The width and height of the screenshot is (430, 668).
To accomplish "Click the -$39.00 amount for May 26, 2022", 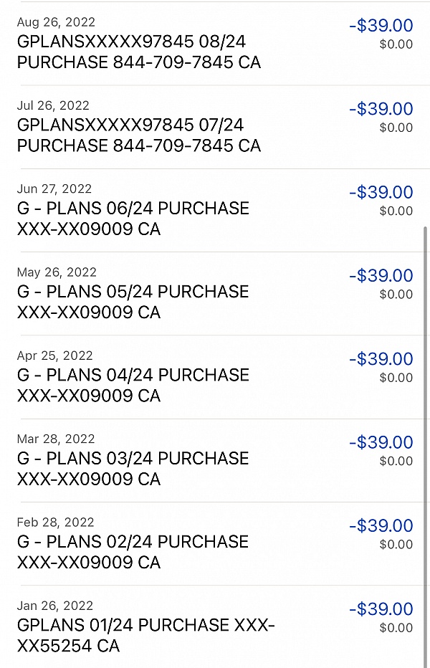I will [381, 275].
